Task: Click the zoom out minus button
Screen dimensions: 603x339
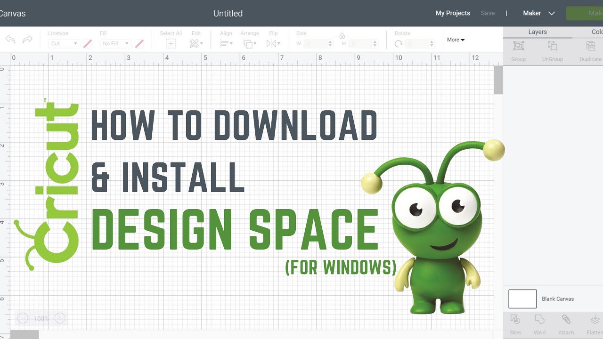Action: (22, 319)
